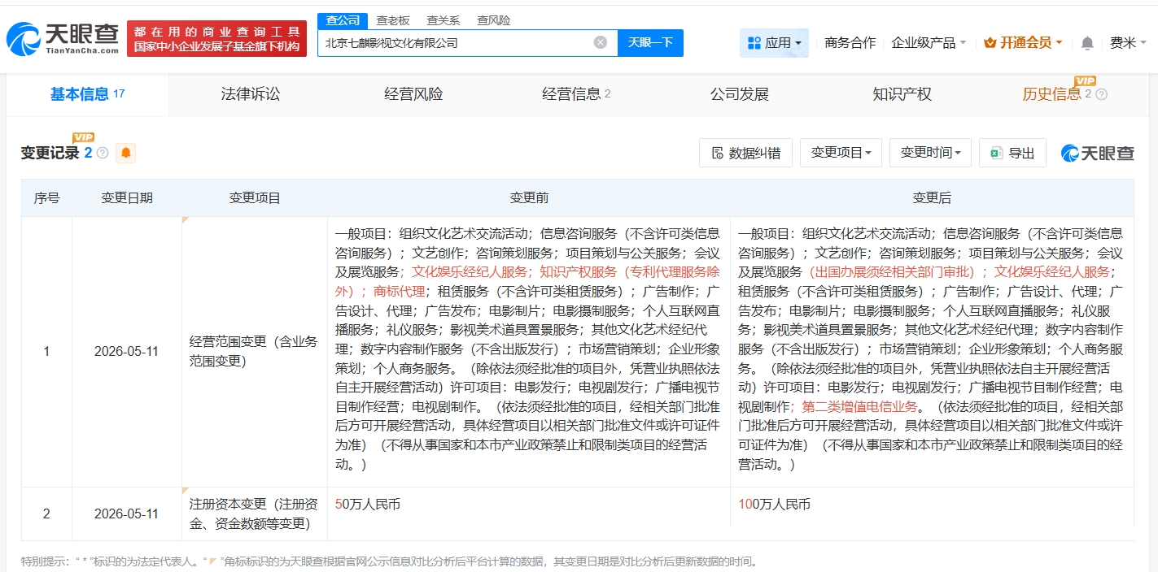Screen dimensions: 1158x572
Task: Expand the 应用 dropdown menu
Action: [774, 42]
